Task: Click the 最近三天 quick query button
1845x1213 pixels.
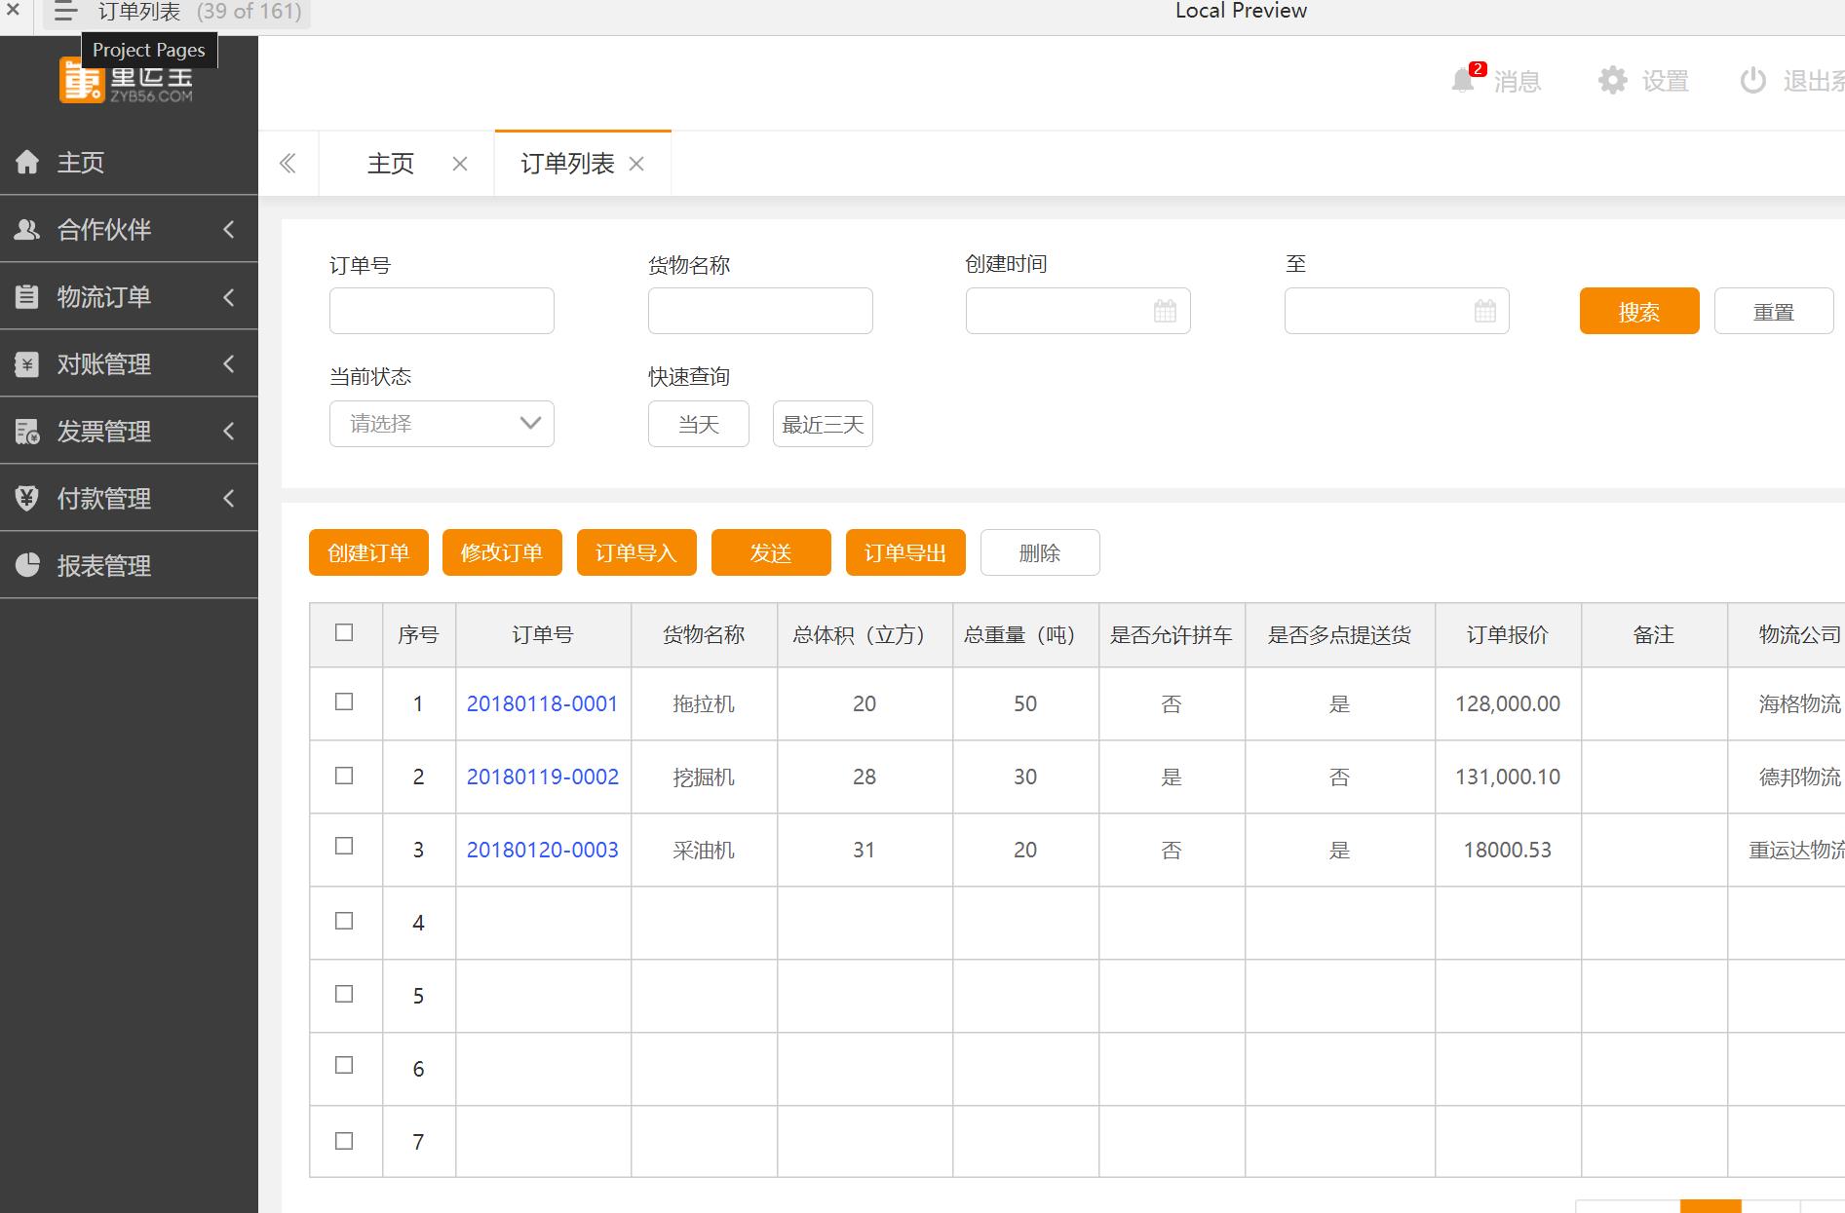Action: click(823, 424)
